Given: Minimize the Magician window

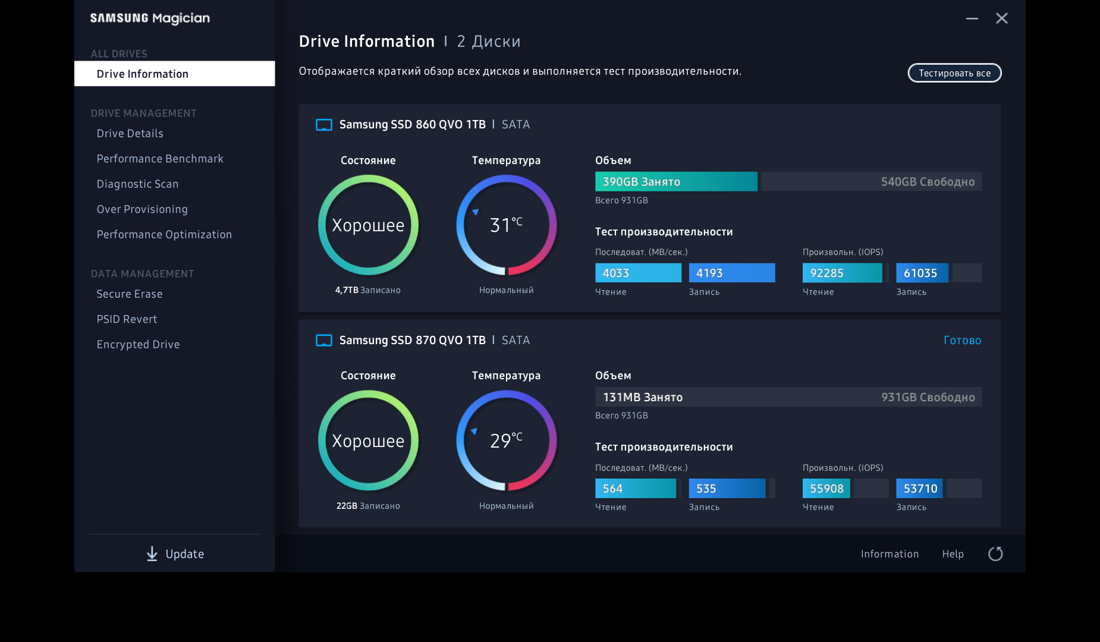Looking at the screenshot, I should 972,18.
